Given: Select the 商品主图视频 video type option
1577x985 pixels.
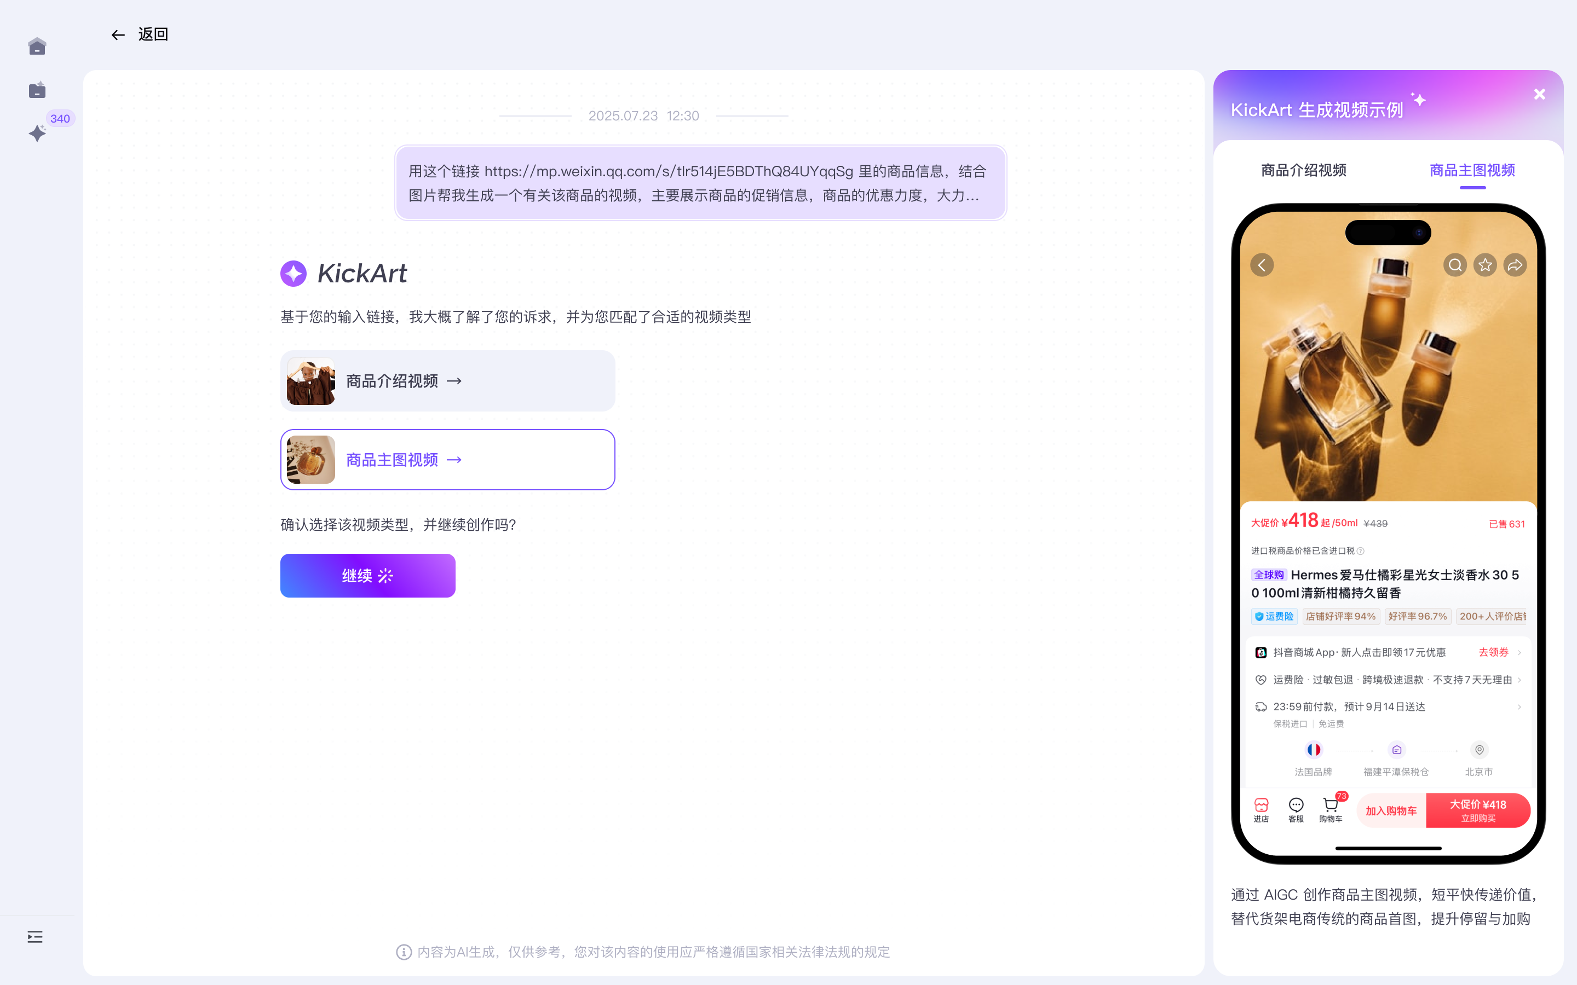Looking at the screenshot, I should pos(448,459).
